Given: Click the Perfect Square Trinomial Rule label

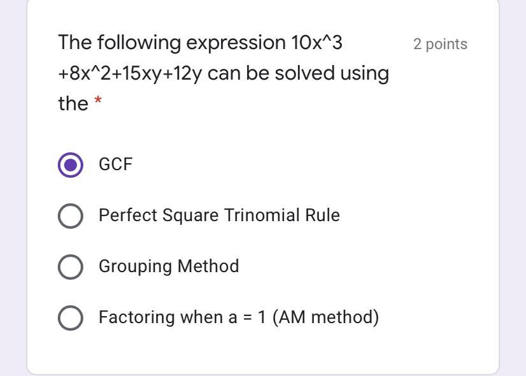Looking at the screenshot, I should (219, 215).
